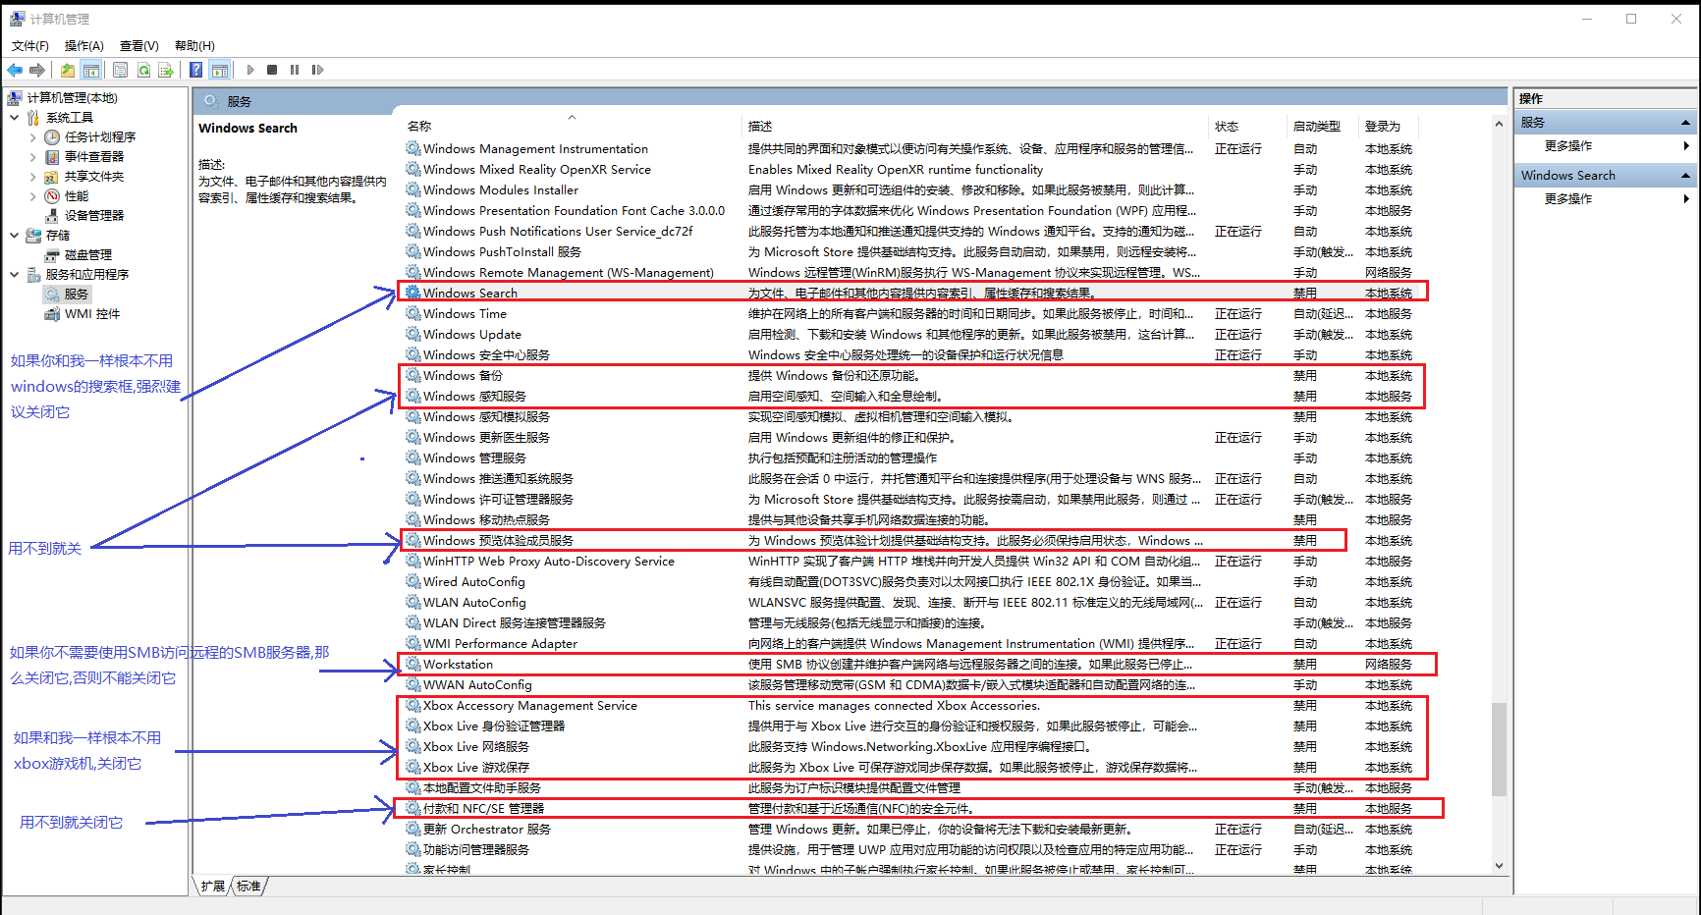This screenshot has width=1701, height=915.
Task: Click the Refresh toolbar icon
Action: point(143,70)
